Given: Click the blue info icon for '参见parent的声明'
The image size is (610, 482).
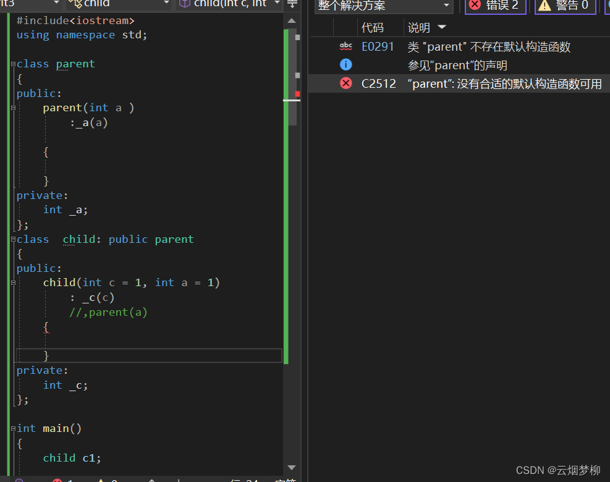Looking at the screenshot, I should [346, 65].
